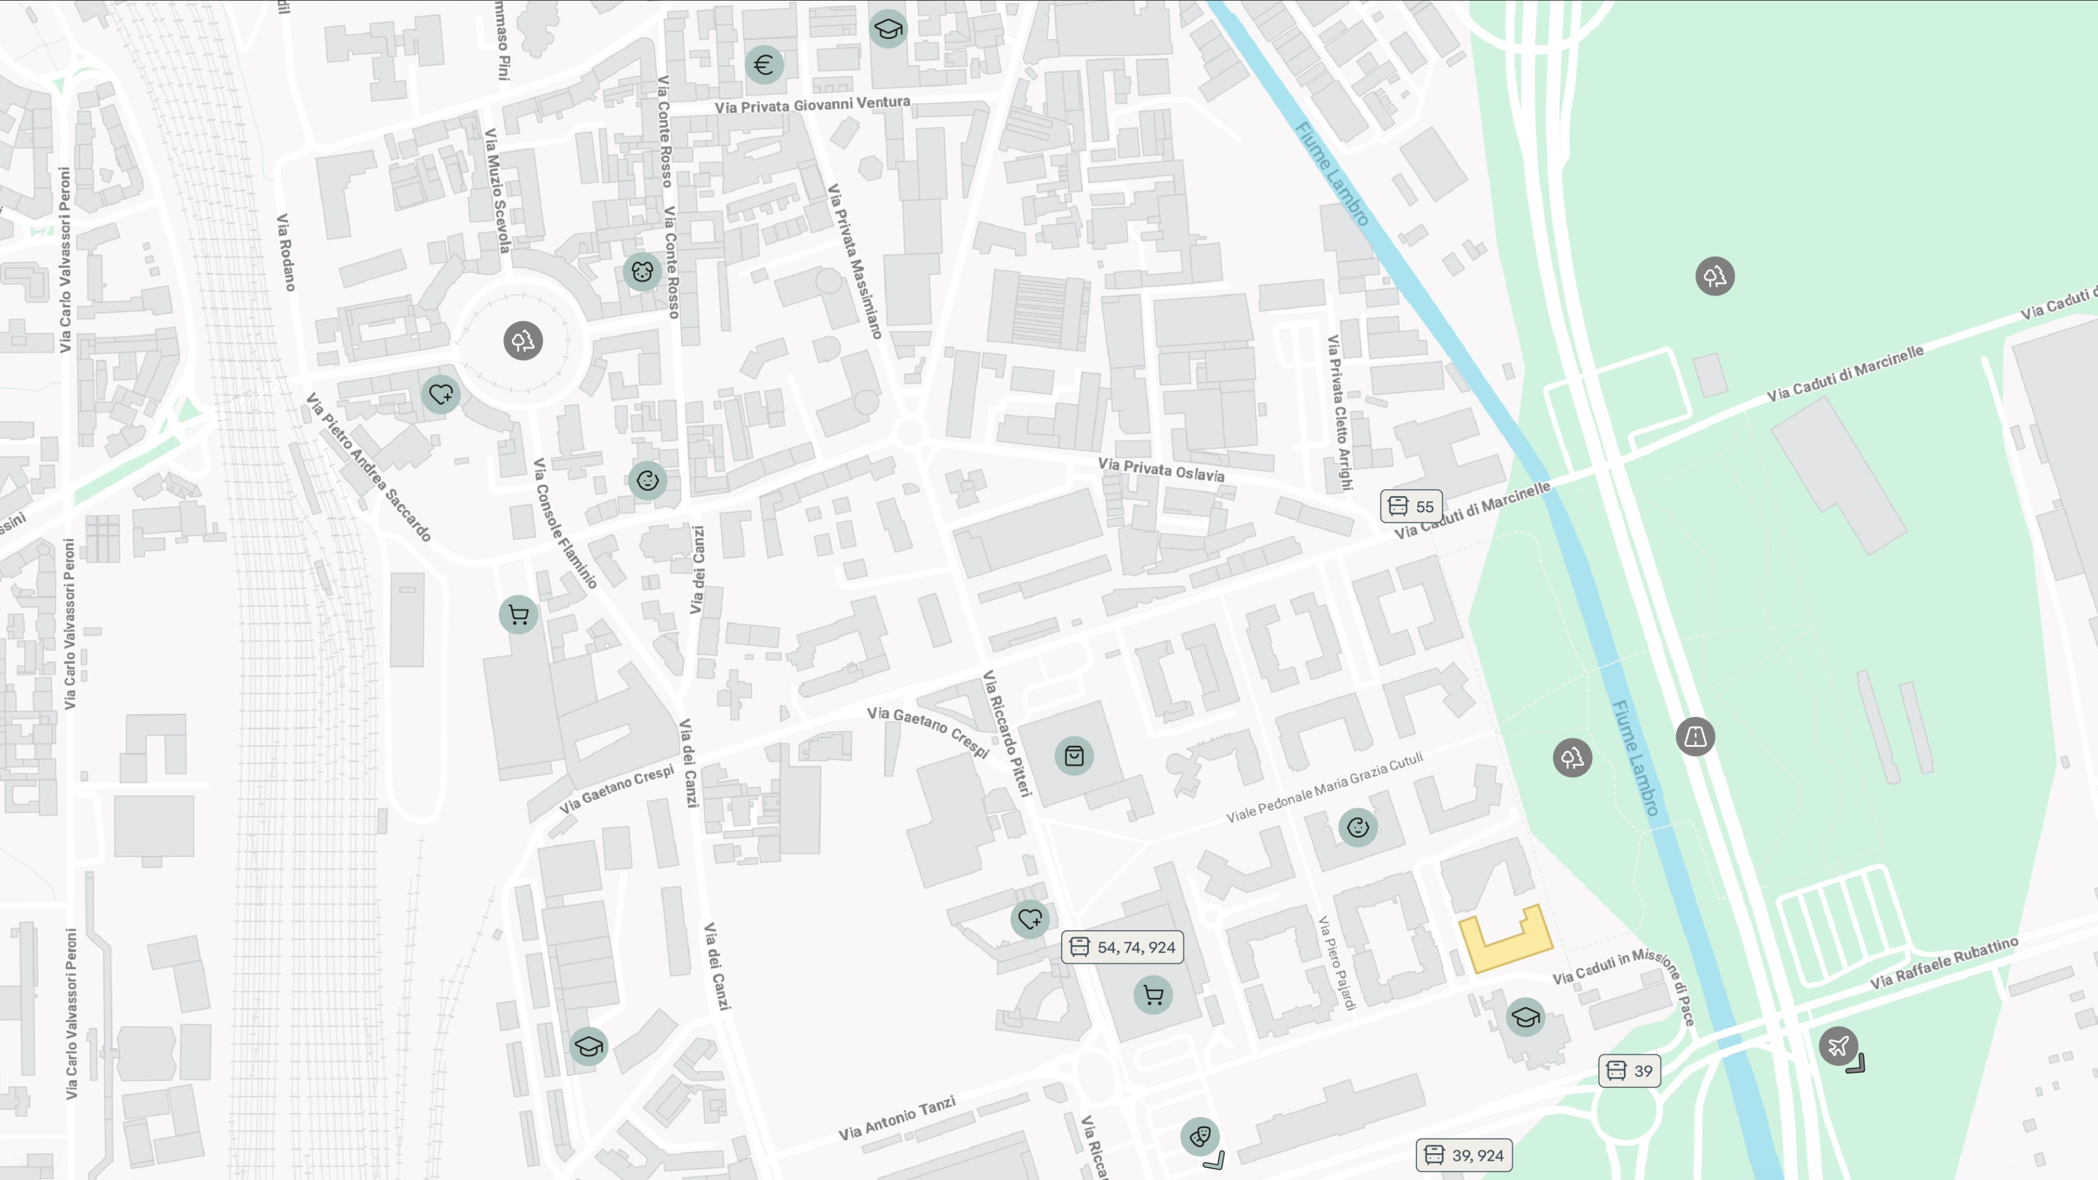This screenshot has width=2098, height=1180.
Task: Select the shopping bag marker by Via Riccardo Pitteri
Action: click(1074, 756)
